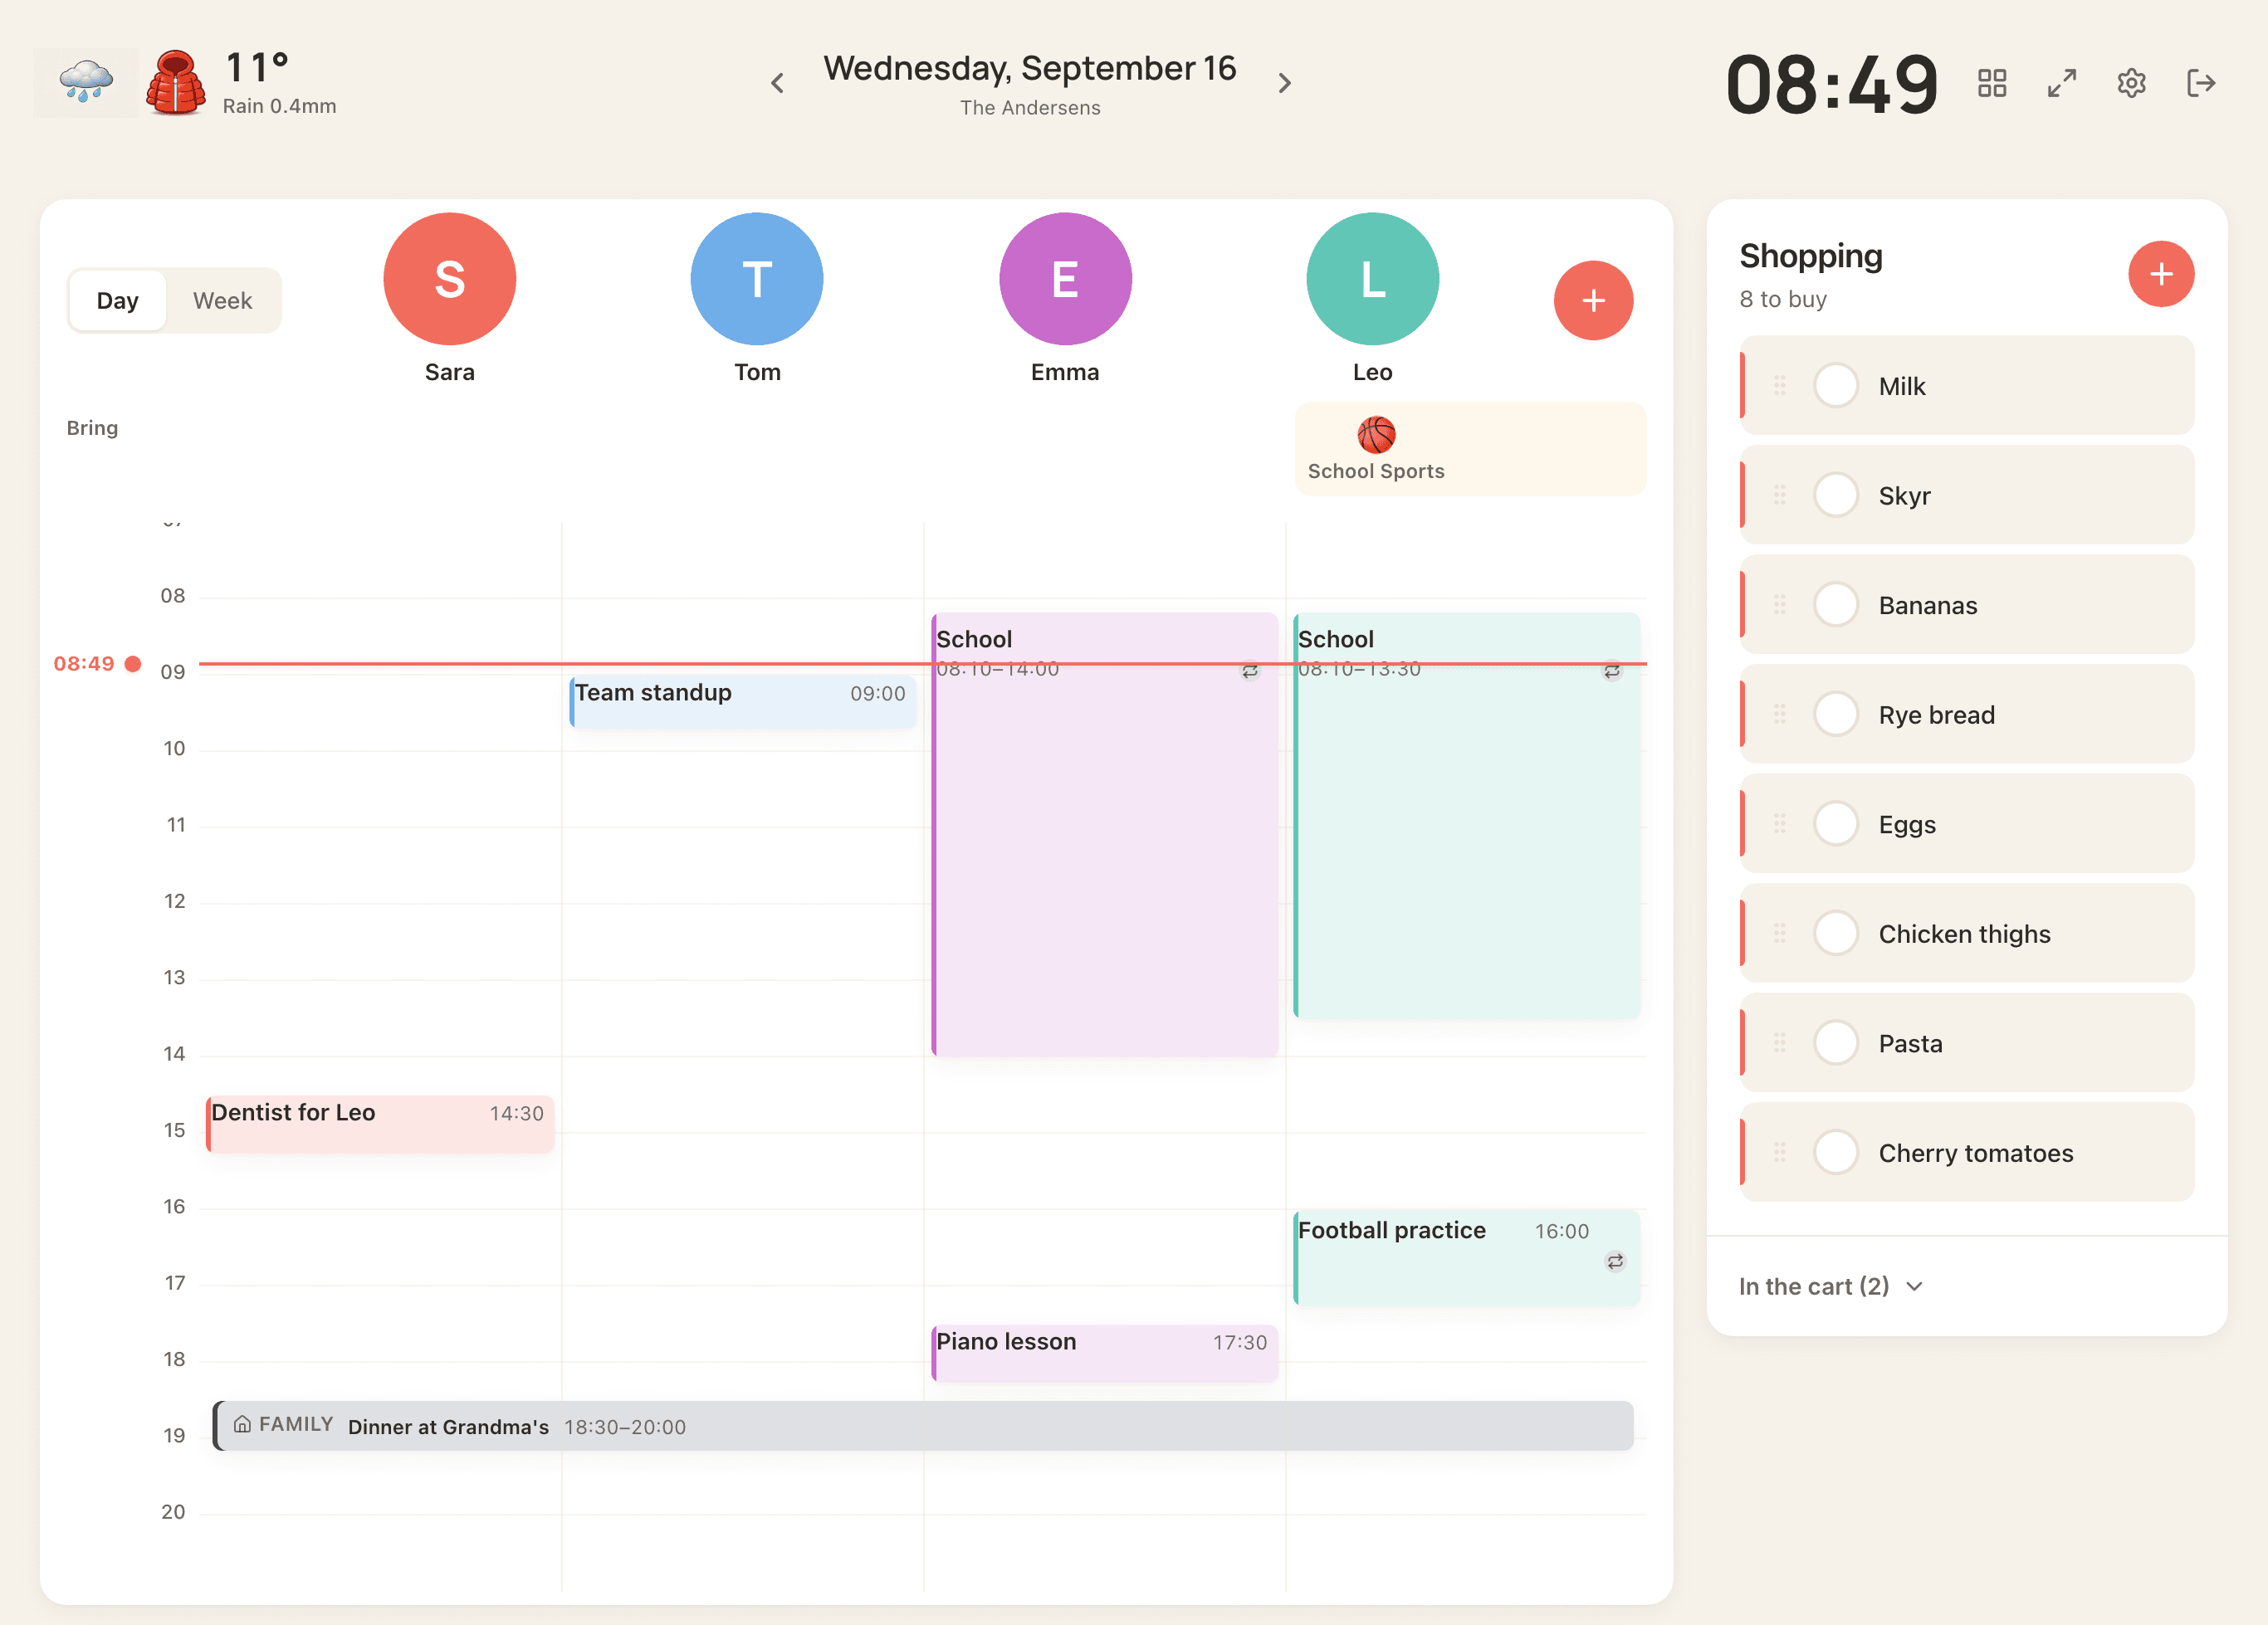Check off Skyr in shopping list
Screen dimensions: 2268x1625
1836,495
